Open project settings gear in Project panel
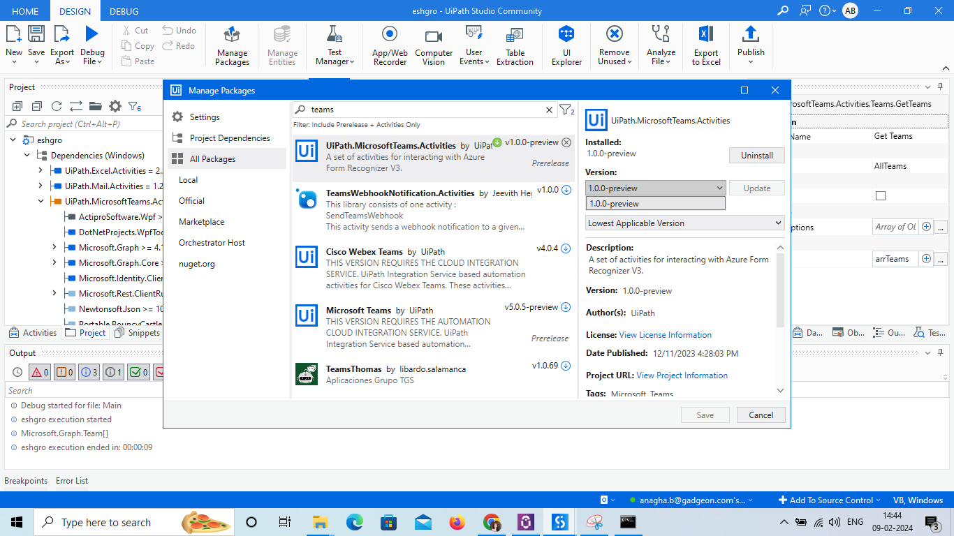The width and height of the screenshot is (954, 536). [115, 106]
